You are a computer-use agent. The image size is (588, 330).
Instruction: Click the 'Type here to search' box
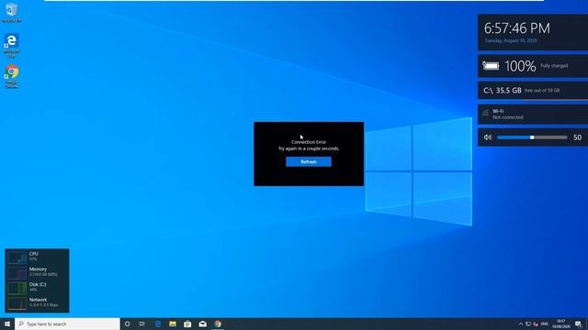click(x=67, y=324)
